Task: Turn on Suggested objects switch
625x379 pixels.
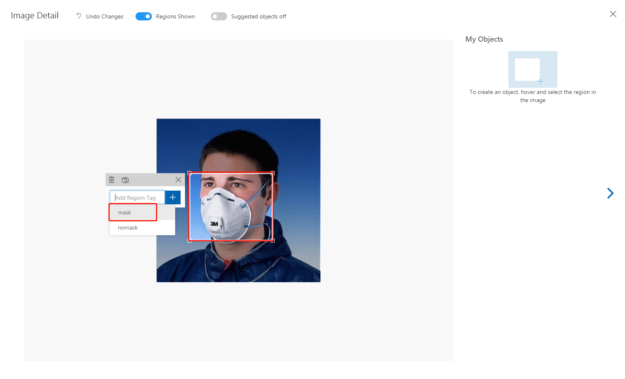Action: pyautogui.click(x=219, y=16)
